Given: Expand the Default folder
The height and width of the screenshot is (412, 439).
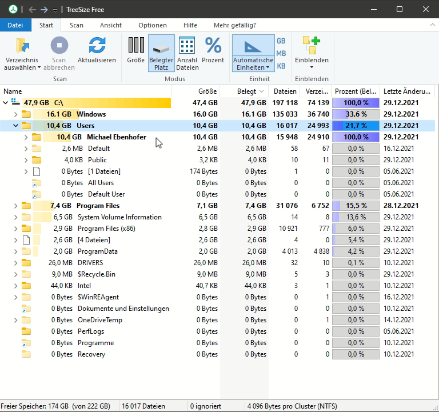Looking at the screenshot, I should pos(26,149).
